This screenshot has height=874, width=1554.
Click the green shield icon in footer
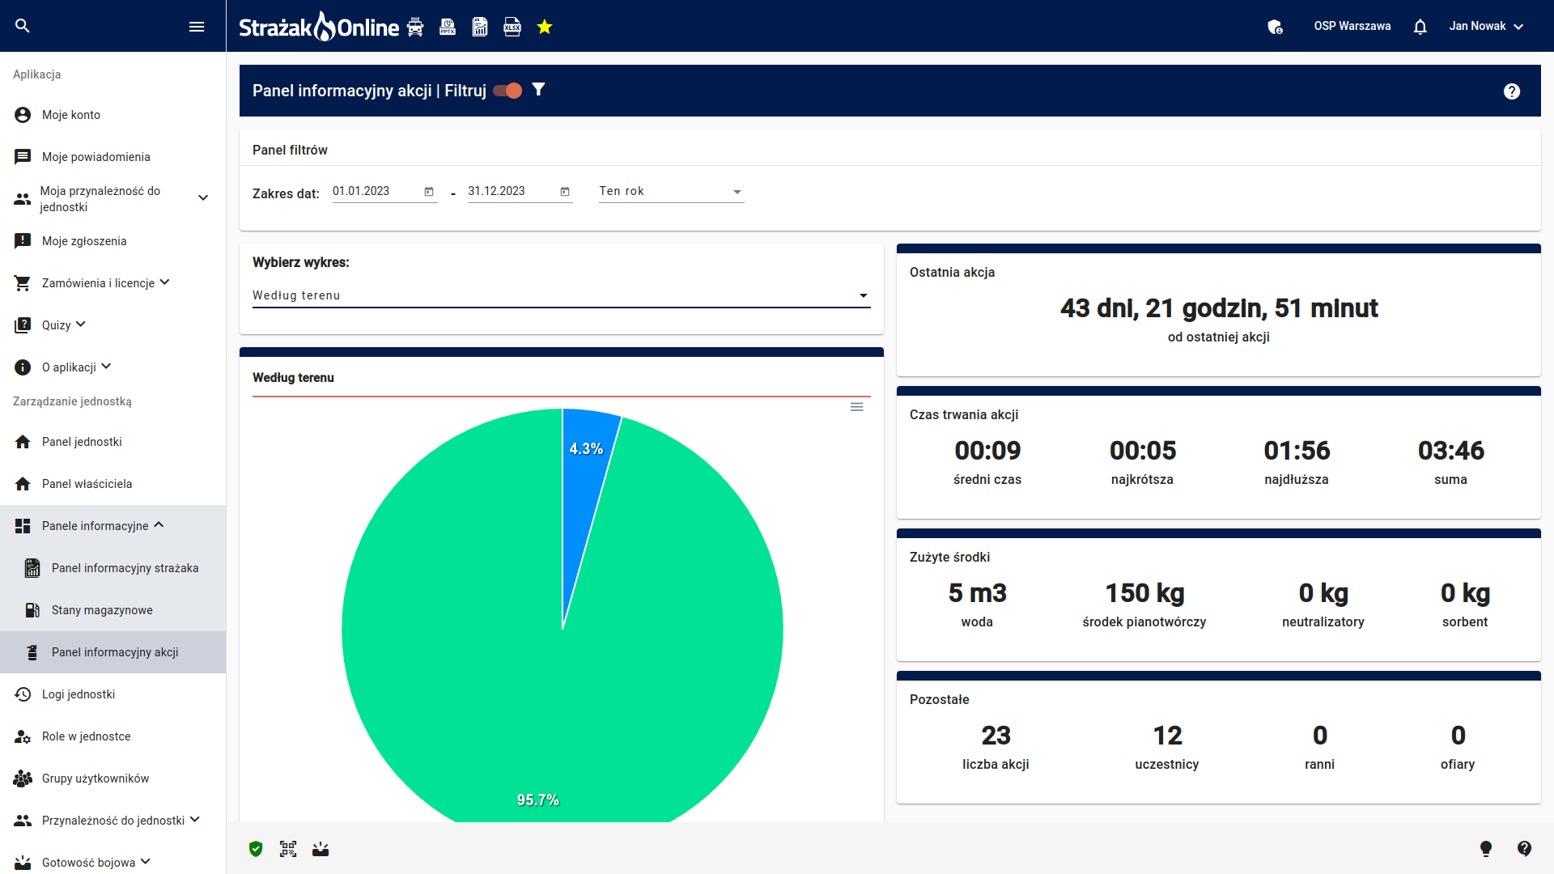(256, 849)
